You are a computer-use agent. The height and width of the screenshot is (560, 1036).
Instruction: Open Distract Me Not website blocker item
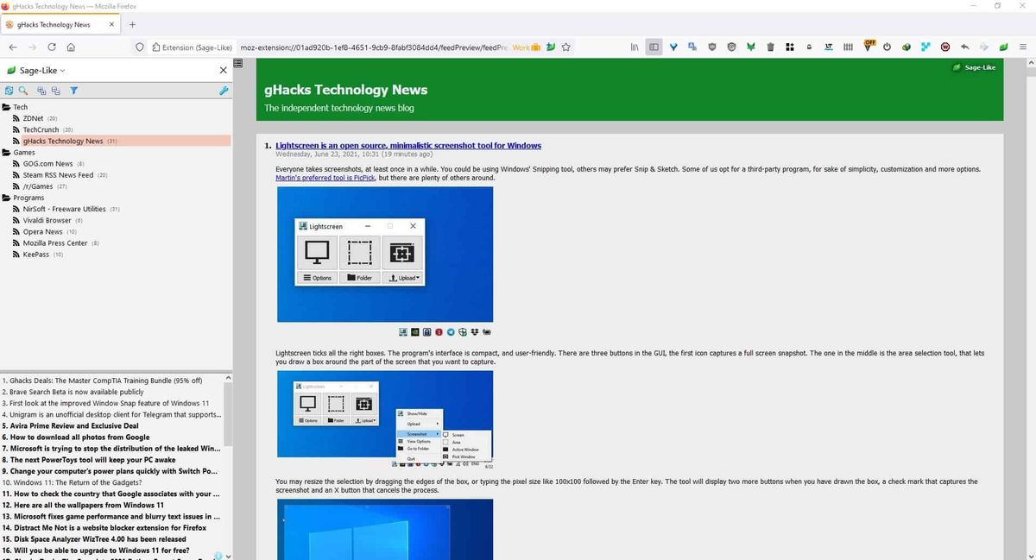(104, 527)
